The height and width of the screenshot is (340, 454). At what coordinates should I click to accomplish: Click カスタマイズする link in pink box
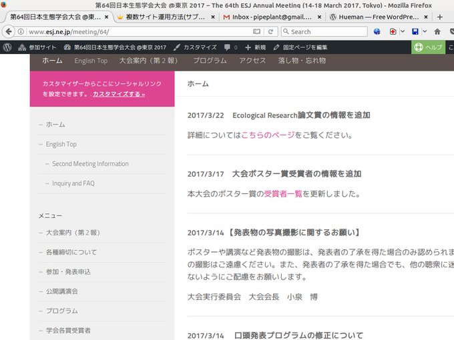click(x=119, y=94)
